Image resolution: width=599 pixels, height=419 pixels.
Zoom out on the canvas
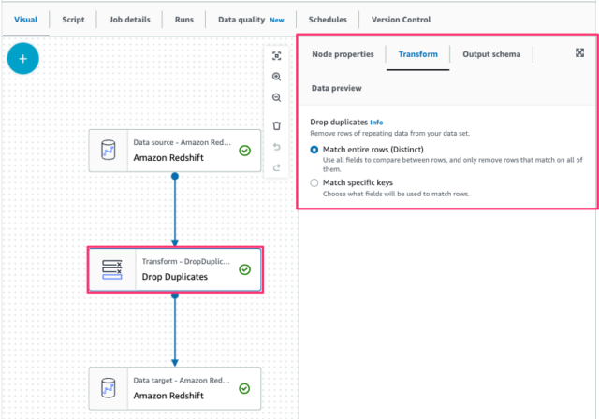click(277, 97)
